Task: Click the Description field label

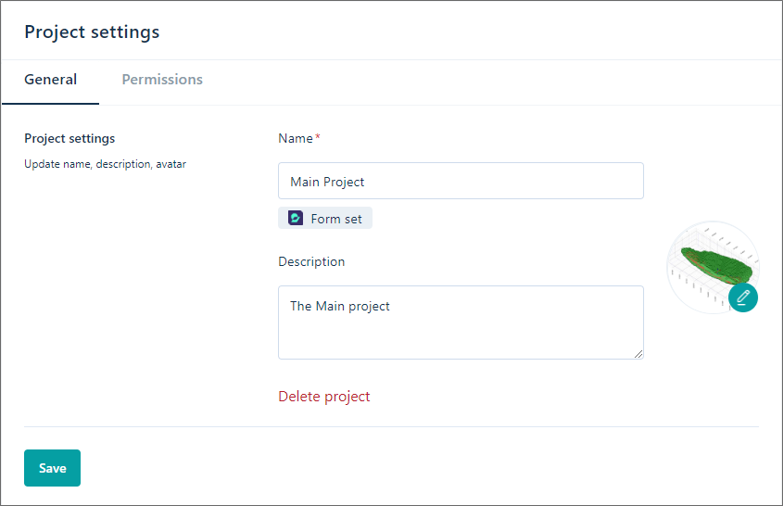Action: tap(311, 261)
